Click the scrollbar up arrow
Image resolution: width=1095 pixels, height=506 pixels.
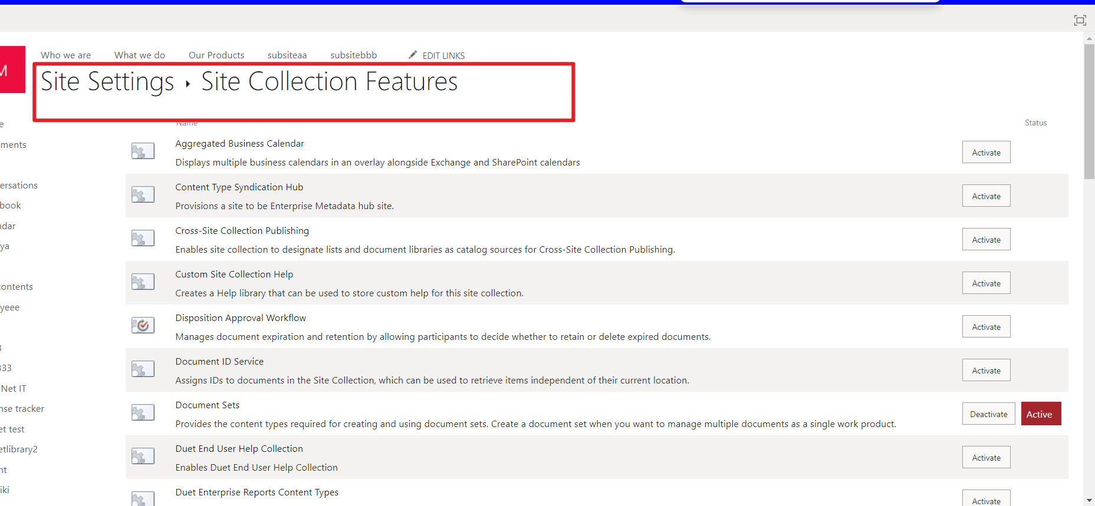point(1088,39)
